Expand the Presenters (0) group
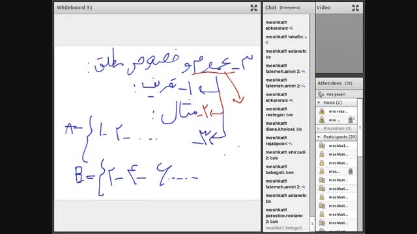 click(x=319, y=129)
